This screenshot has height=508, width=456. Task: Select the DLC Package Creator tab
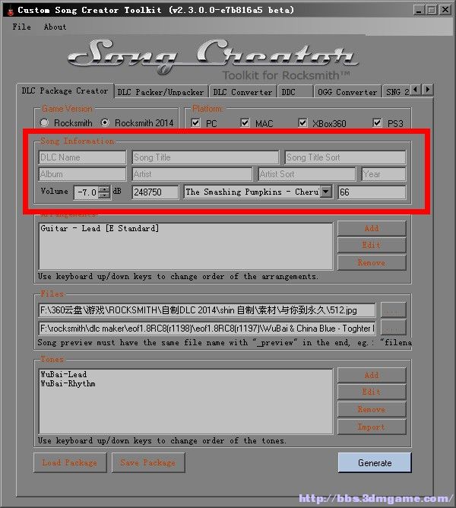(x=65, y=90)
